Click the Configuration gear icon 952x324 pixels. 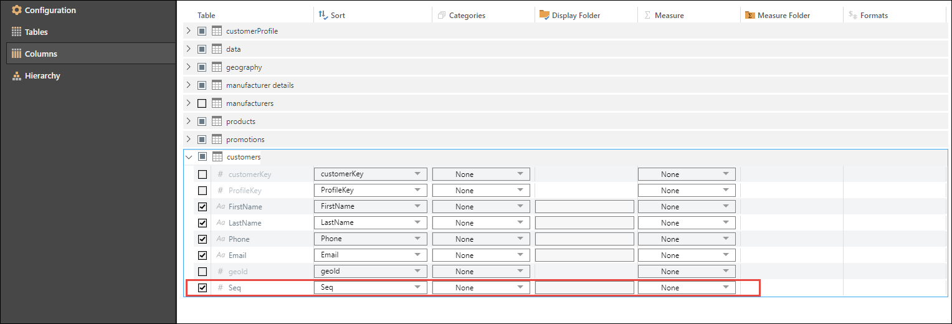[x=17, y=11]
